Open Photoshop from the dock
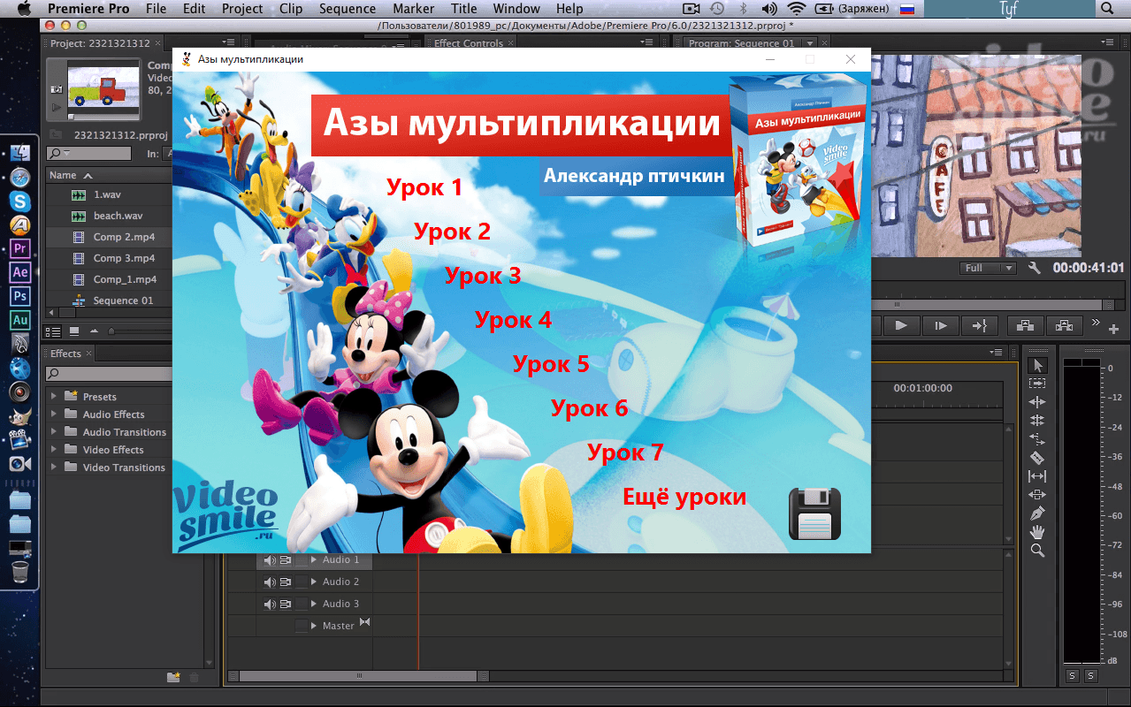 coord(20,296)
